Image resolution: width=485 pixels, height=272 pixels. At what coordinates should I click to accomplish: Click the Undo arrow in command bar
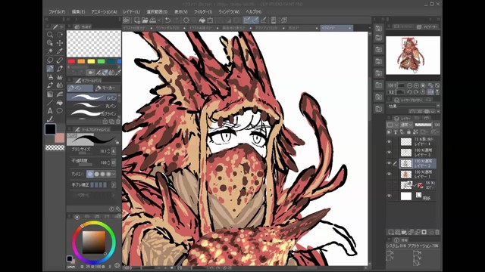pos(167,20)
